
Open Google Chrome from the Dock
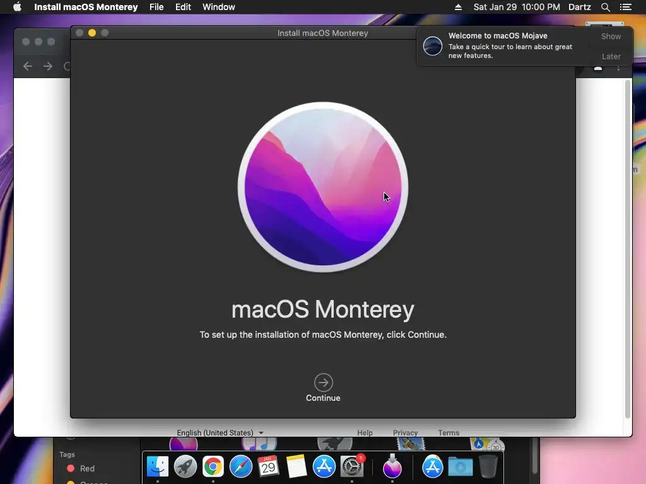(x=213, y=466)
